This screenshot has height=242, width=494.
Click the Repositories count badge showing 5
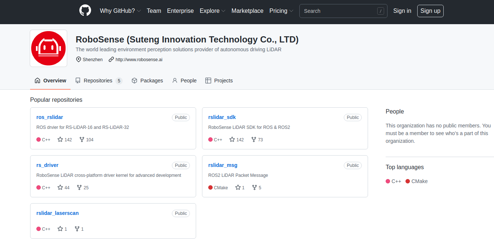coord(119,81)
